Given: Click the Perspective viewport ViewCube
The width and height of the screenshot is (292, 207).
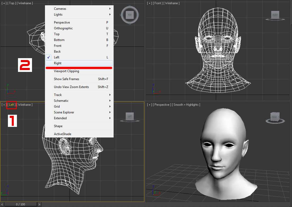Looking at the screenshot, I should point(275,116).
